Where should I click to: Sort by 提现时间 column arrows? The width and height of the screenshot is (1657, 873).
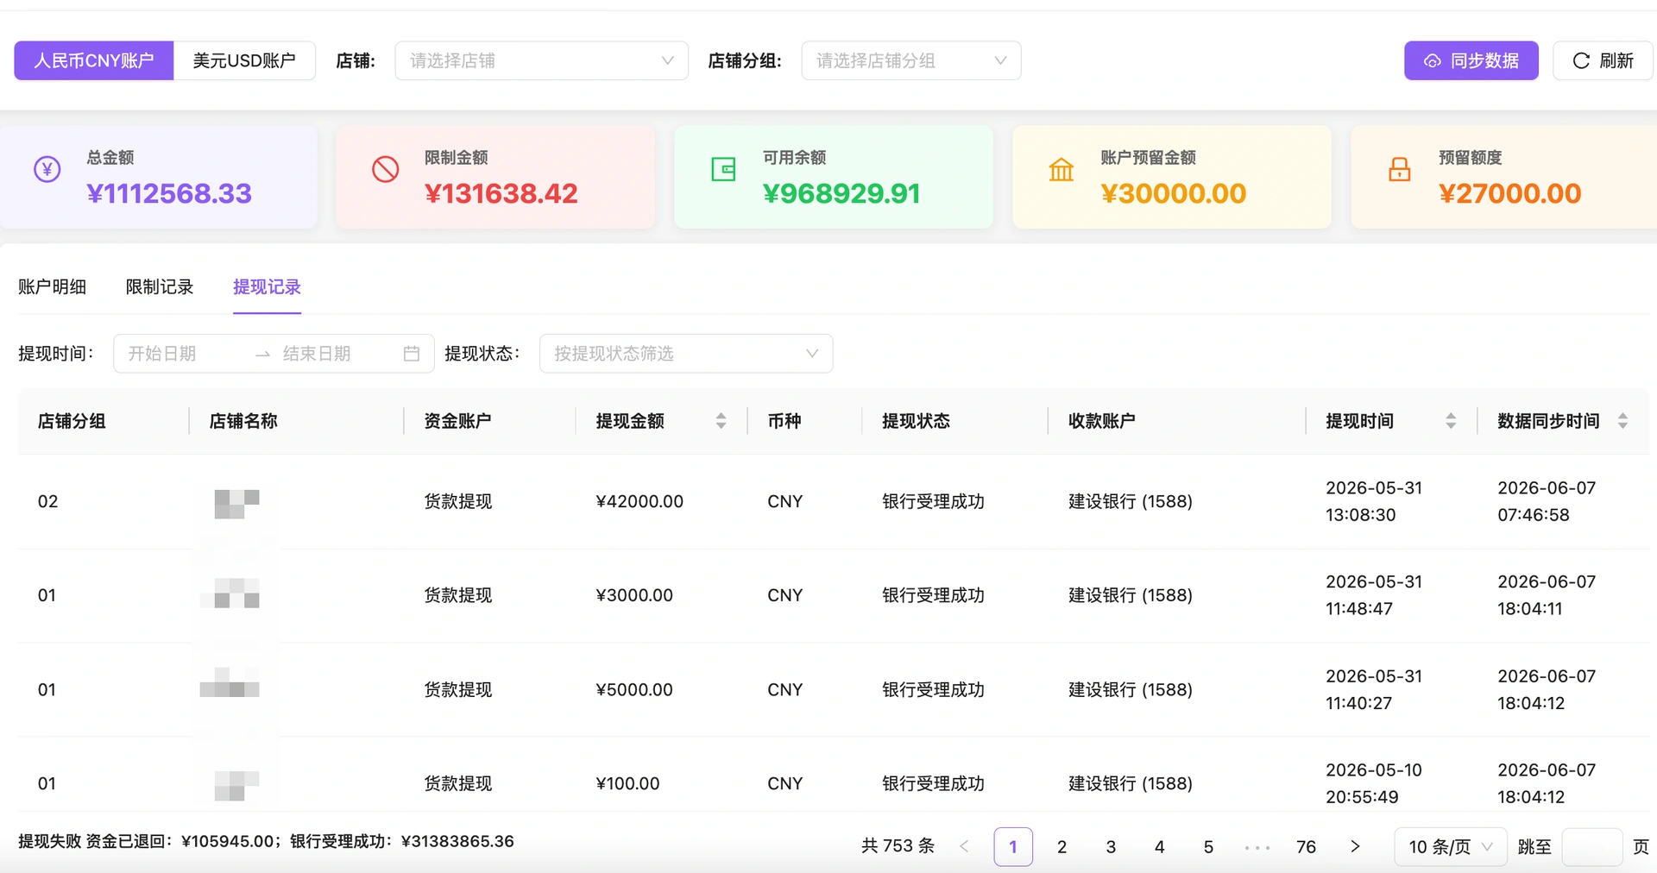click(1451, 421)
